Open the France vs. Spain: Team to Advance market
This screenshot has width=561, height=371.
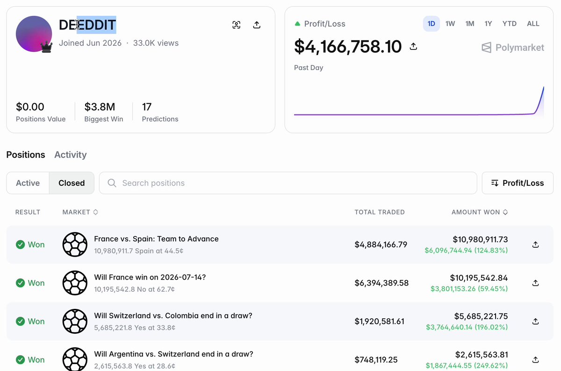[x=156, y=239]
